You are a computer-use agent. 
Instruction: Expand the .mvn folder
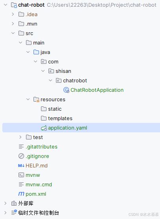coord(13,24)
